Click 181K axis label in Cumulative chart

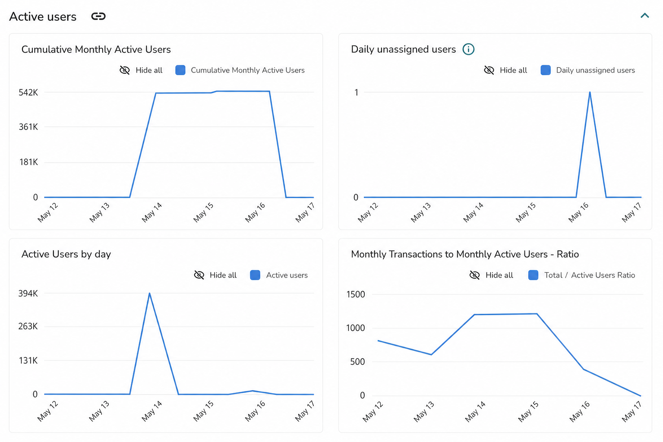click(x=28, y=162)
